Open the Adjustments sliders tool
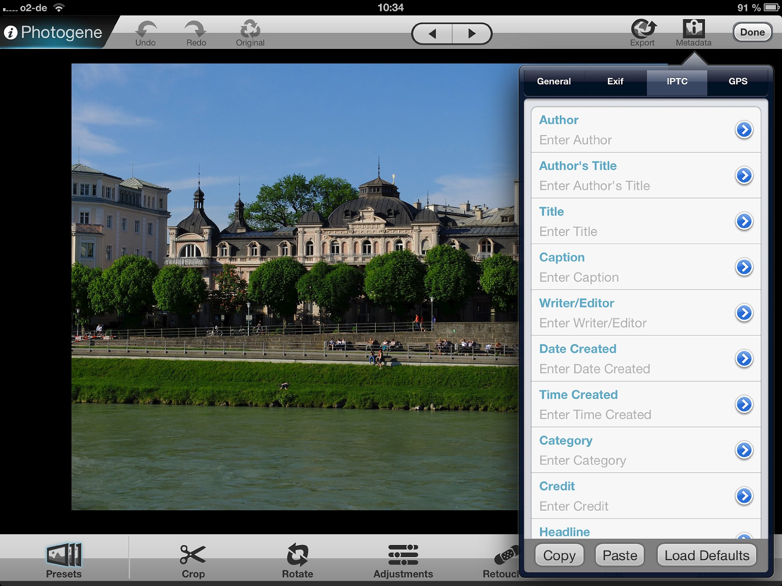Viewport: 782px width, 586px height. coord(403,555)
